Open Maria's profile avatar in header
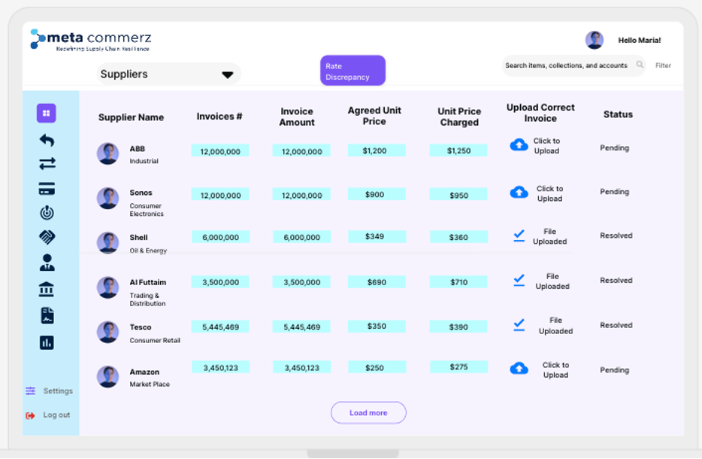This screenshot has height=459, width=702. point(594,40)
